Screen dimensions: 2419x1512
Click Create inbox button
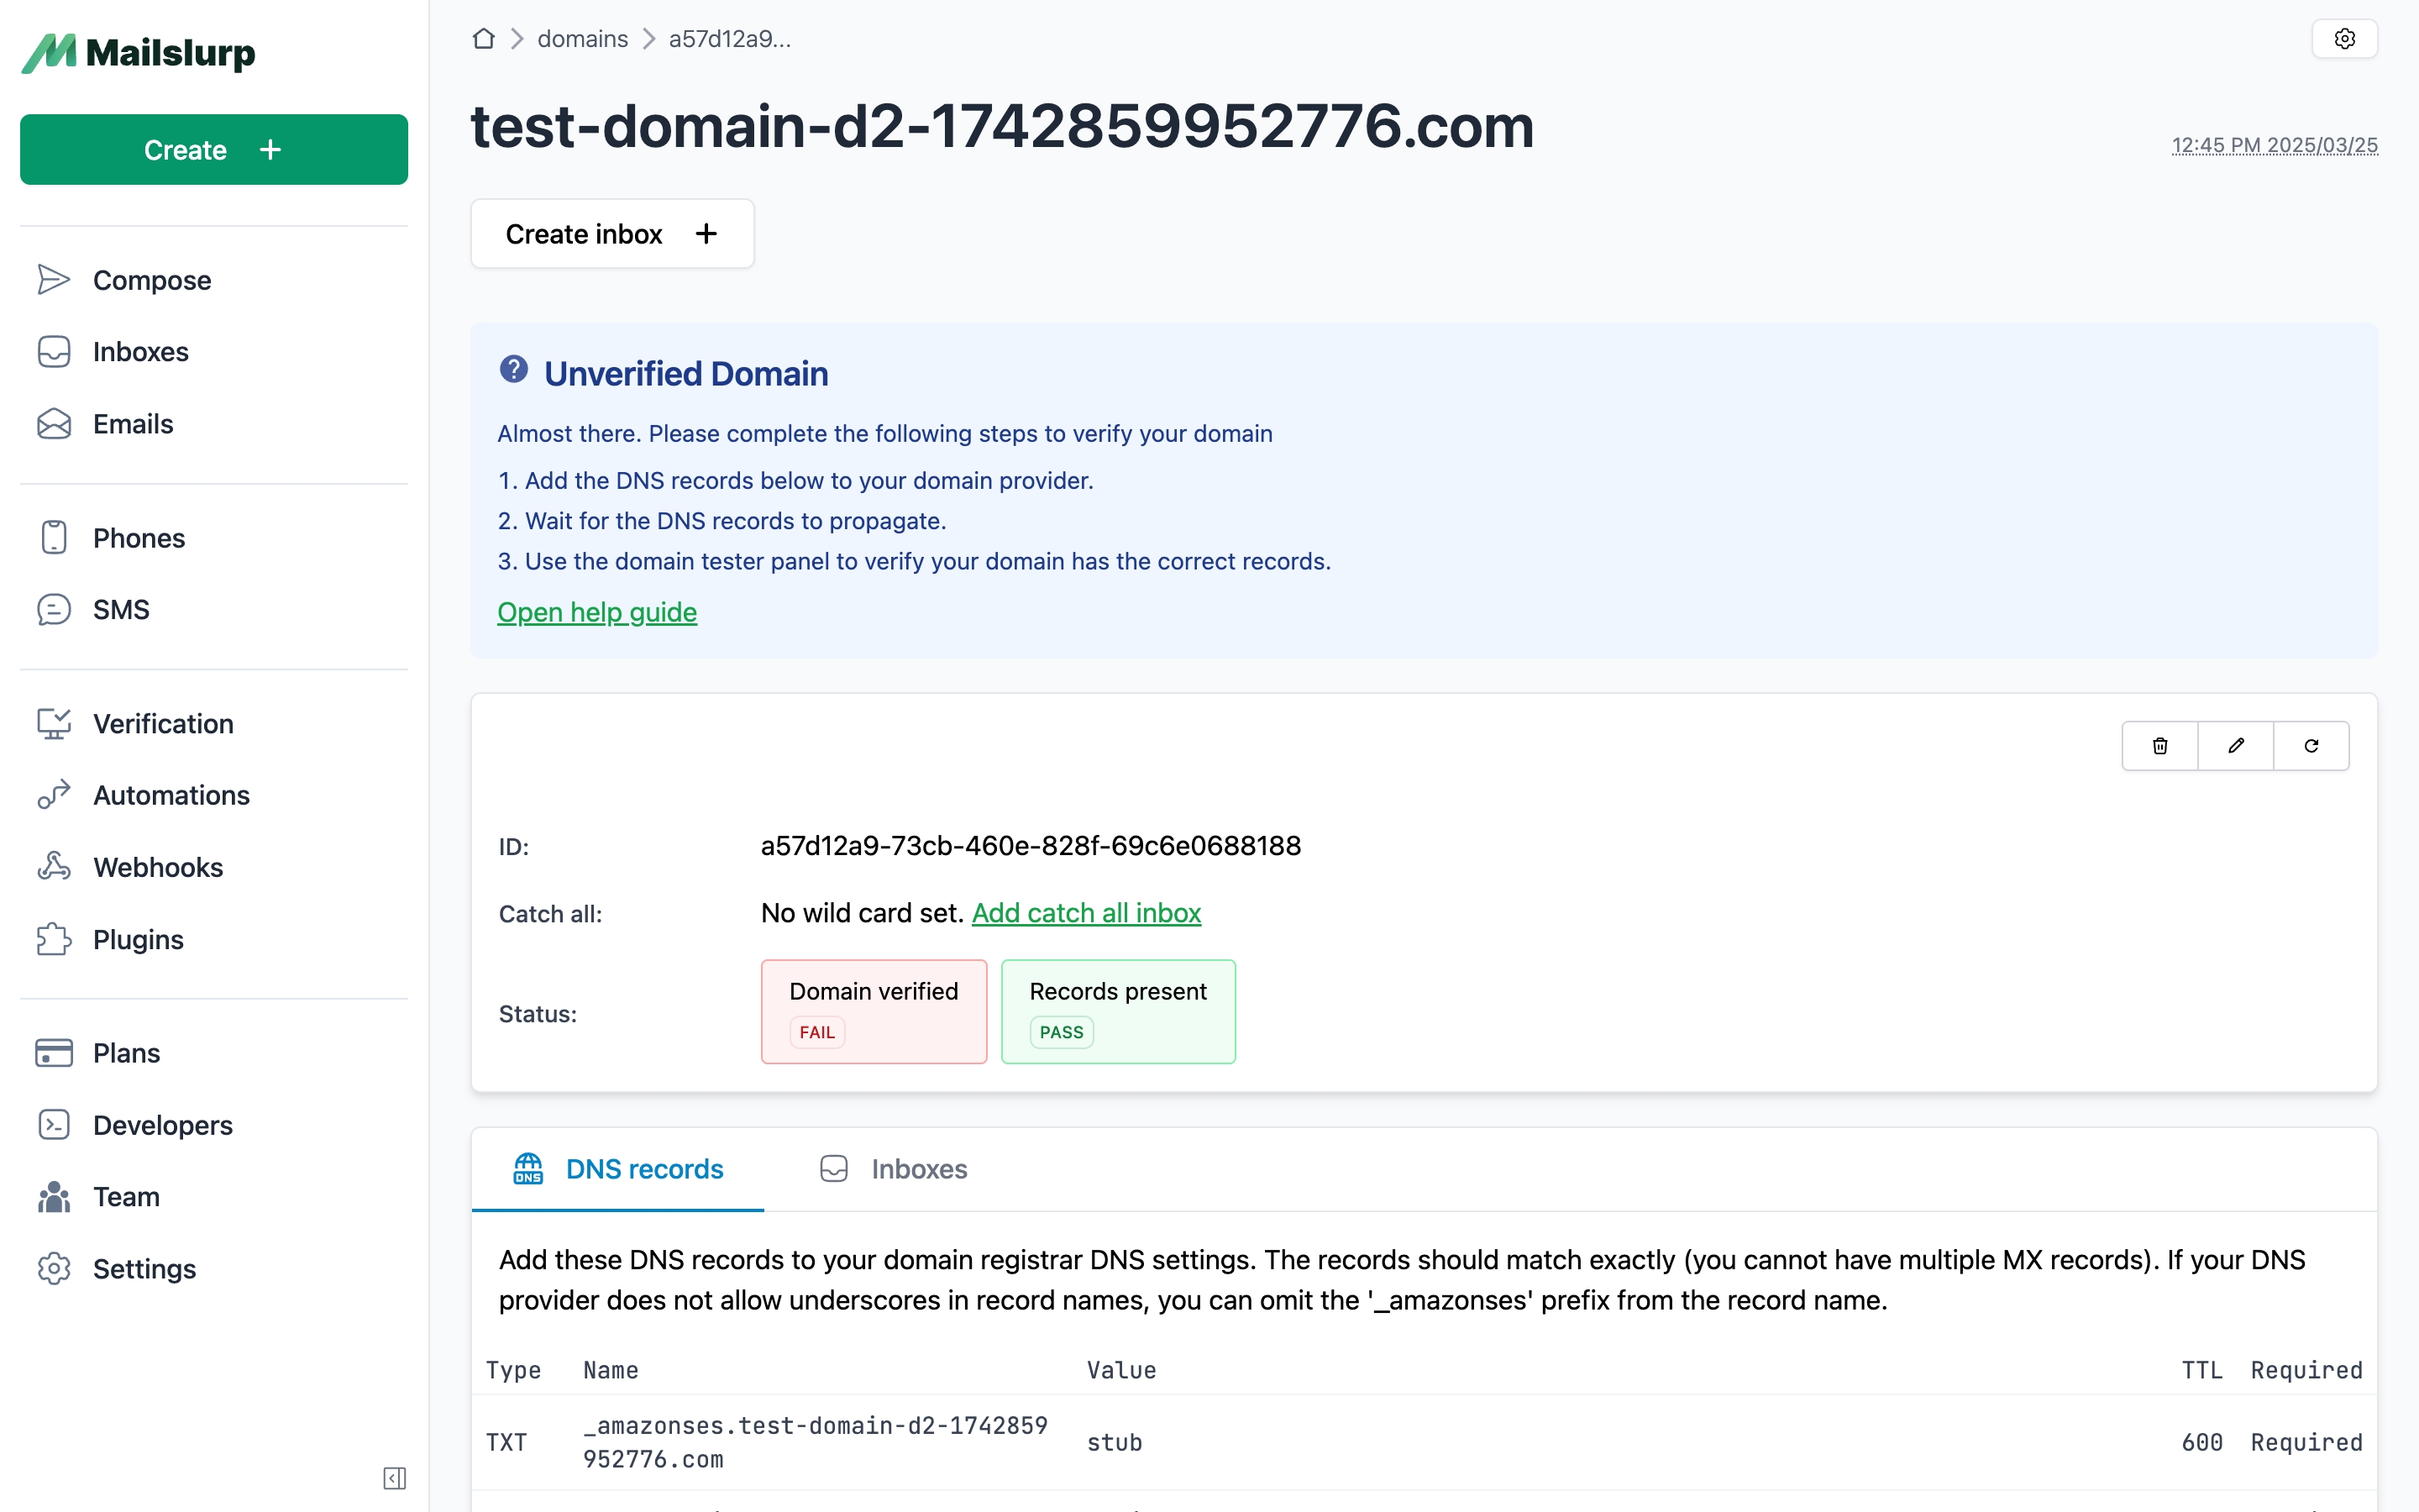(611, 234)
